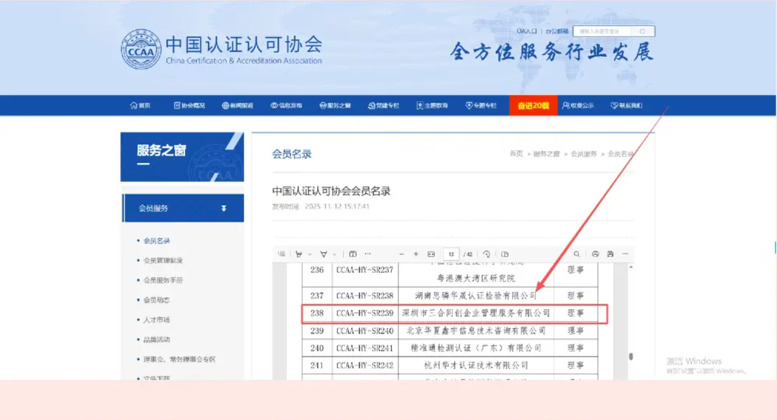Select 品牌活动 in the sidebar
This screenshot has height=420, width=777.
(x=157, y=340)
